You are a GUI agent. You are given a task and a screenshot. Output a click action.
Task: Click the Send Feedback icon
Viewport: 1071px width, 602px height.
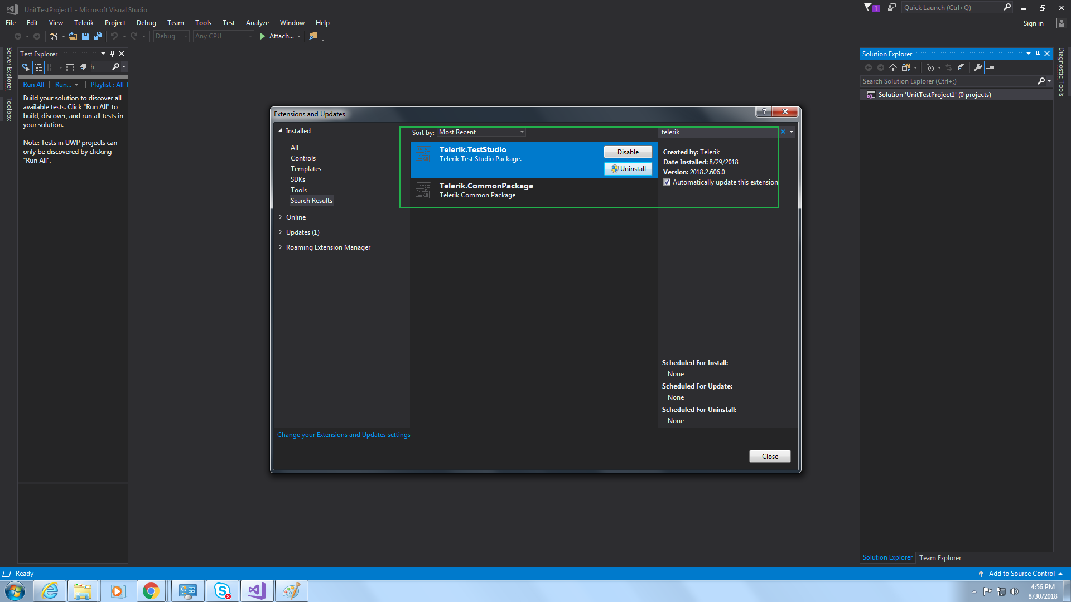coord(892,8)
